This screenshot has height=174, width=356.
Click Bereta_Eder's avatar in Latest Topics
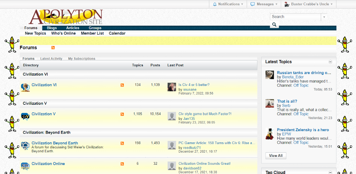[x=270, y=75]
